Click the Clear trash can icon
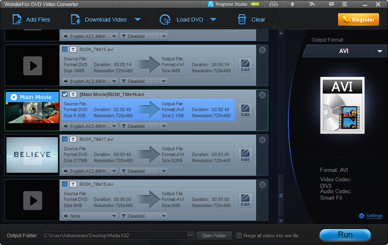 tap(242, 20)
